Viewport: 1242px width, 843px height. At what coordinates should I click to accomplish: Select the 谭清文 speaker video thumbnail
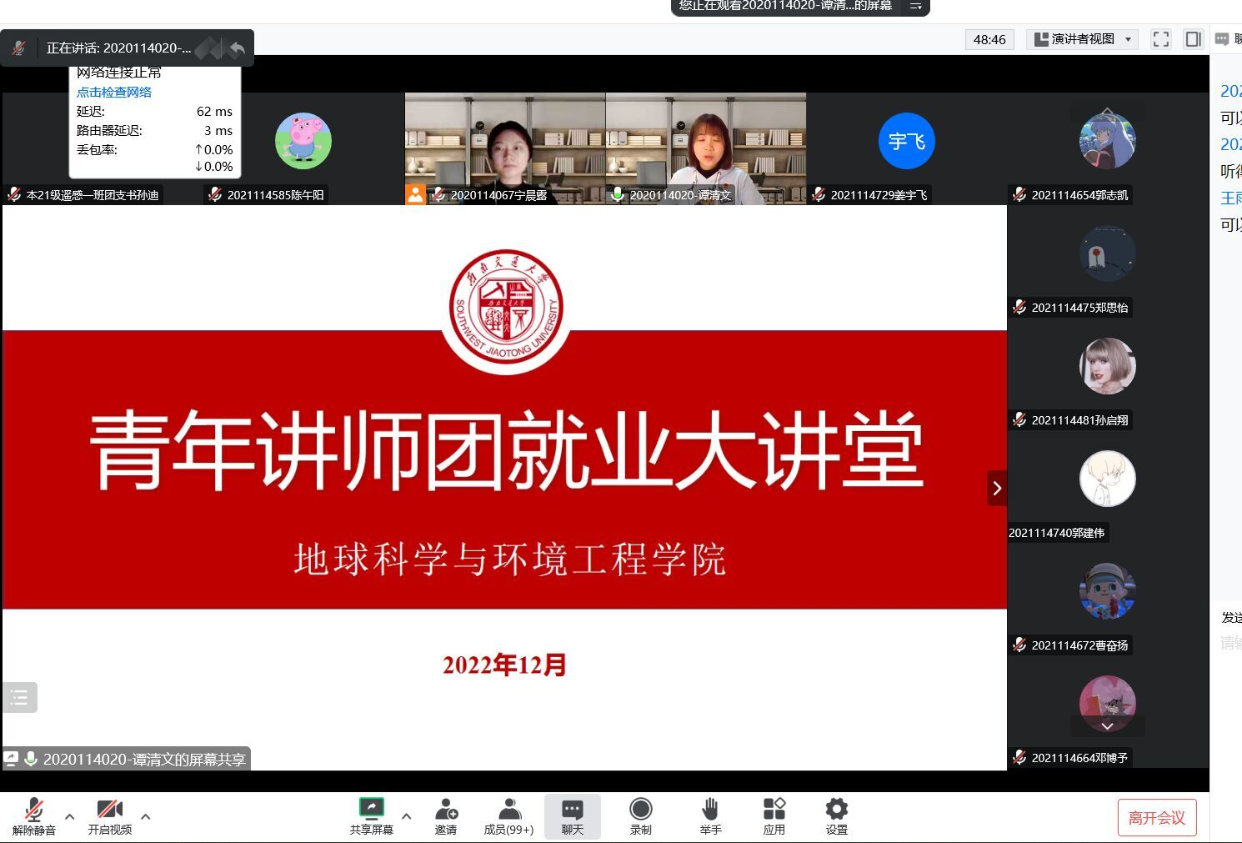(x=705, y=148)
